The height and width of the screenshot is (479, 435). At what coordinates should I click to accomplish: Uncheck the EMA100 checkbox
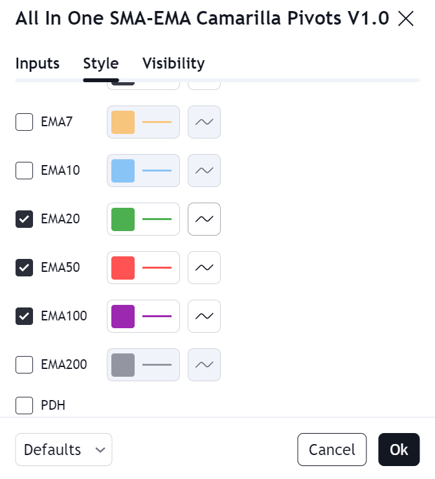click(24, 316)
